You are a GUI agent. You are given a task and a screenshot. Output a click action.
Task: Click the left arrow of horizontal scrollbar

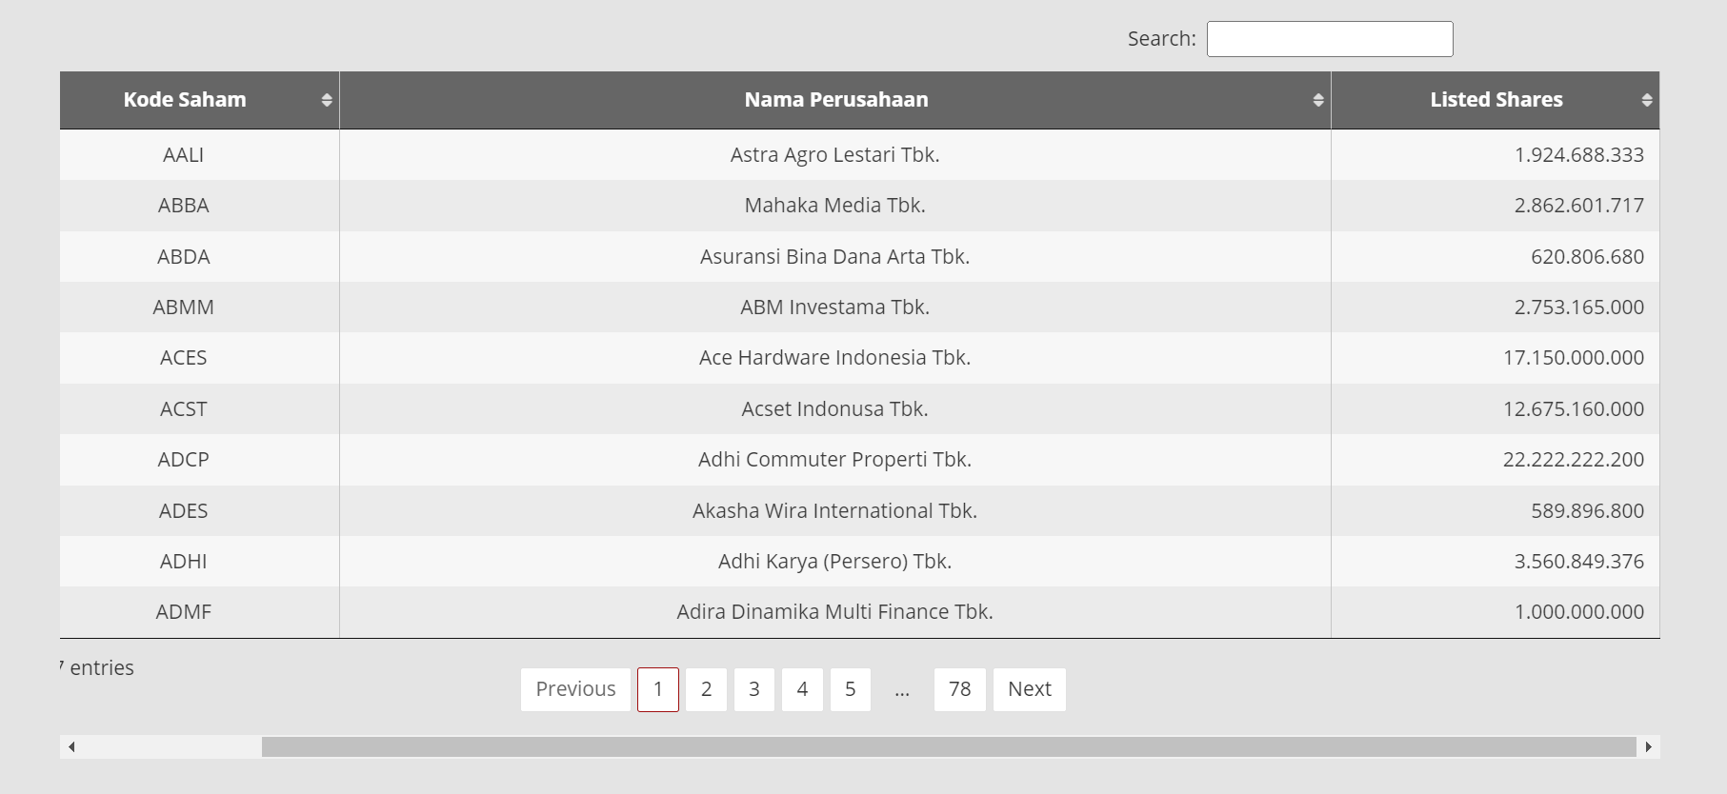(x=71, y=746)
